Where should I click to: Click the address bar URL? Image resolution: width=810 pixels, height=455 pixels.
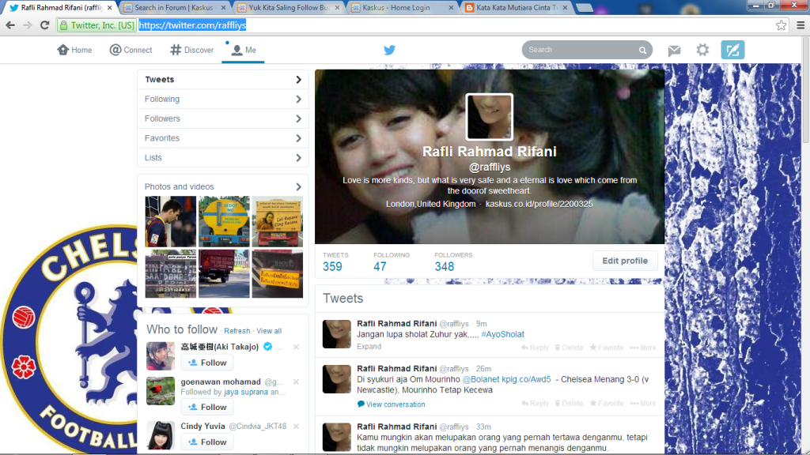[x=192, y=25]
